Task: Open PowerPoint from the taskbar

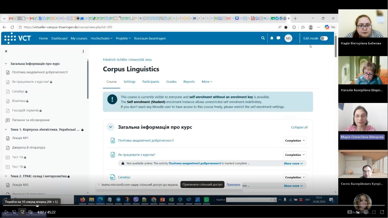Action: [162, 200]
